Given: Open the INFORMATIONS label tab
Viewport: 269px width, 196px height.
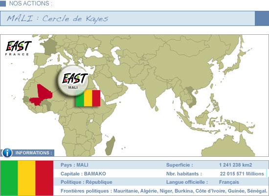Looking at the screenshot, I should (x=34, y=153).
